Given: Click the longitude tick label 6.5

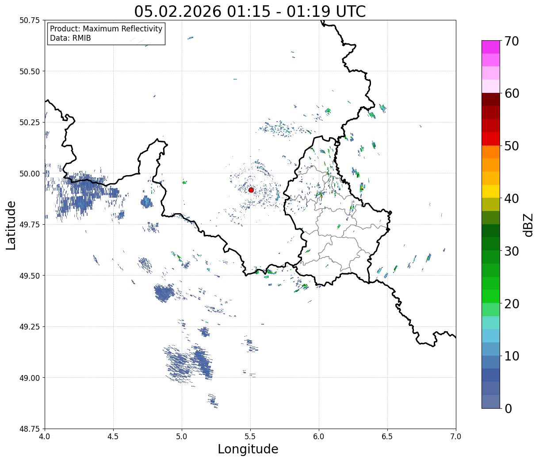Looking at the screenshot, I should pyautogui.click(x=387, y=437).
